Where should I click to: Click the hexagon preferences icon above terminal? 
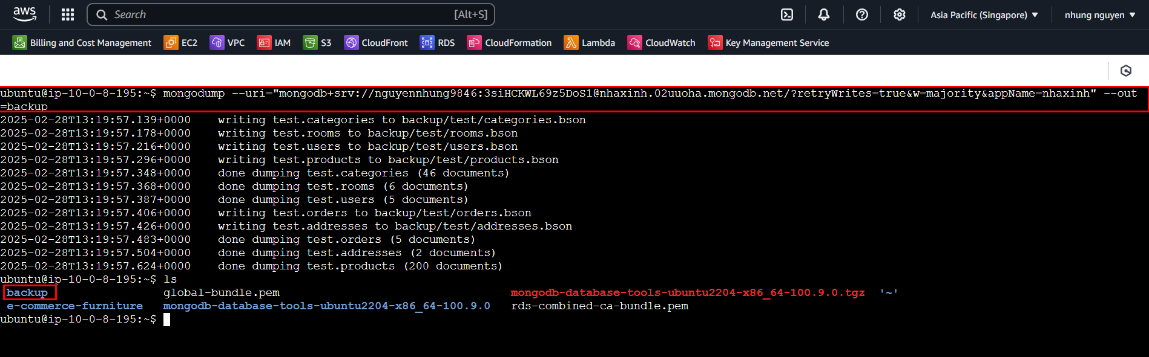coord(1126,71)
